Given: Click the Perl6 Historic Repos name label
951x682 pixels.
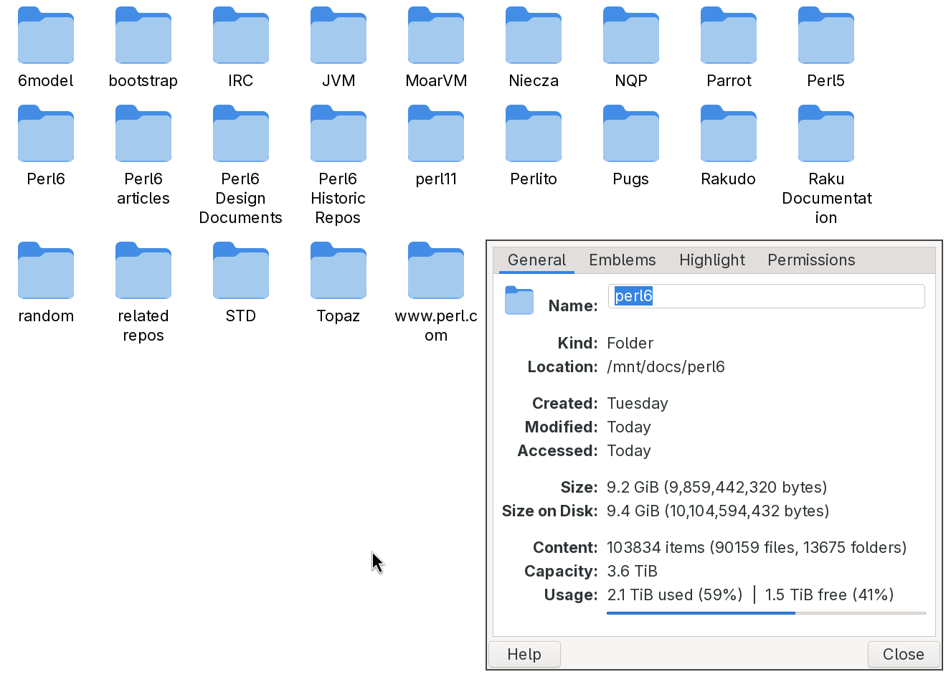Looking at the screenshot, I should pyautogui.click(x=339, y=199).
